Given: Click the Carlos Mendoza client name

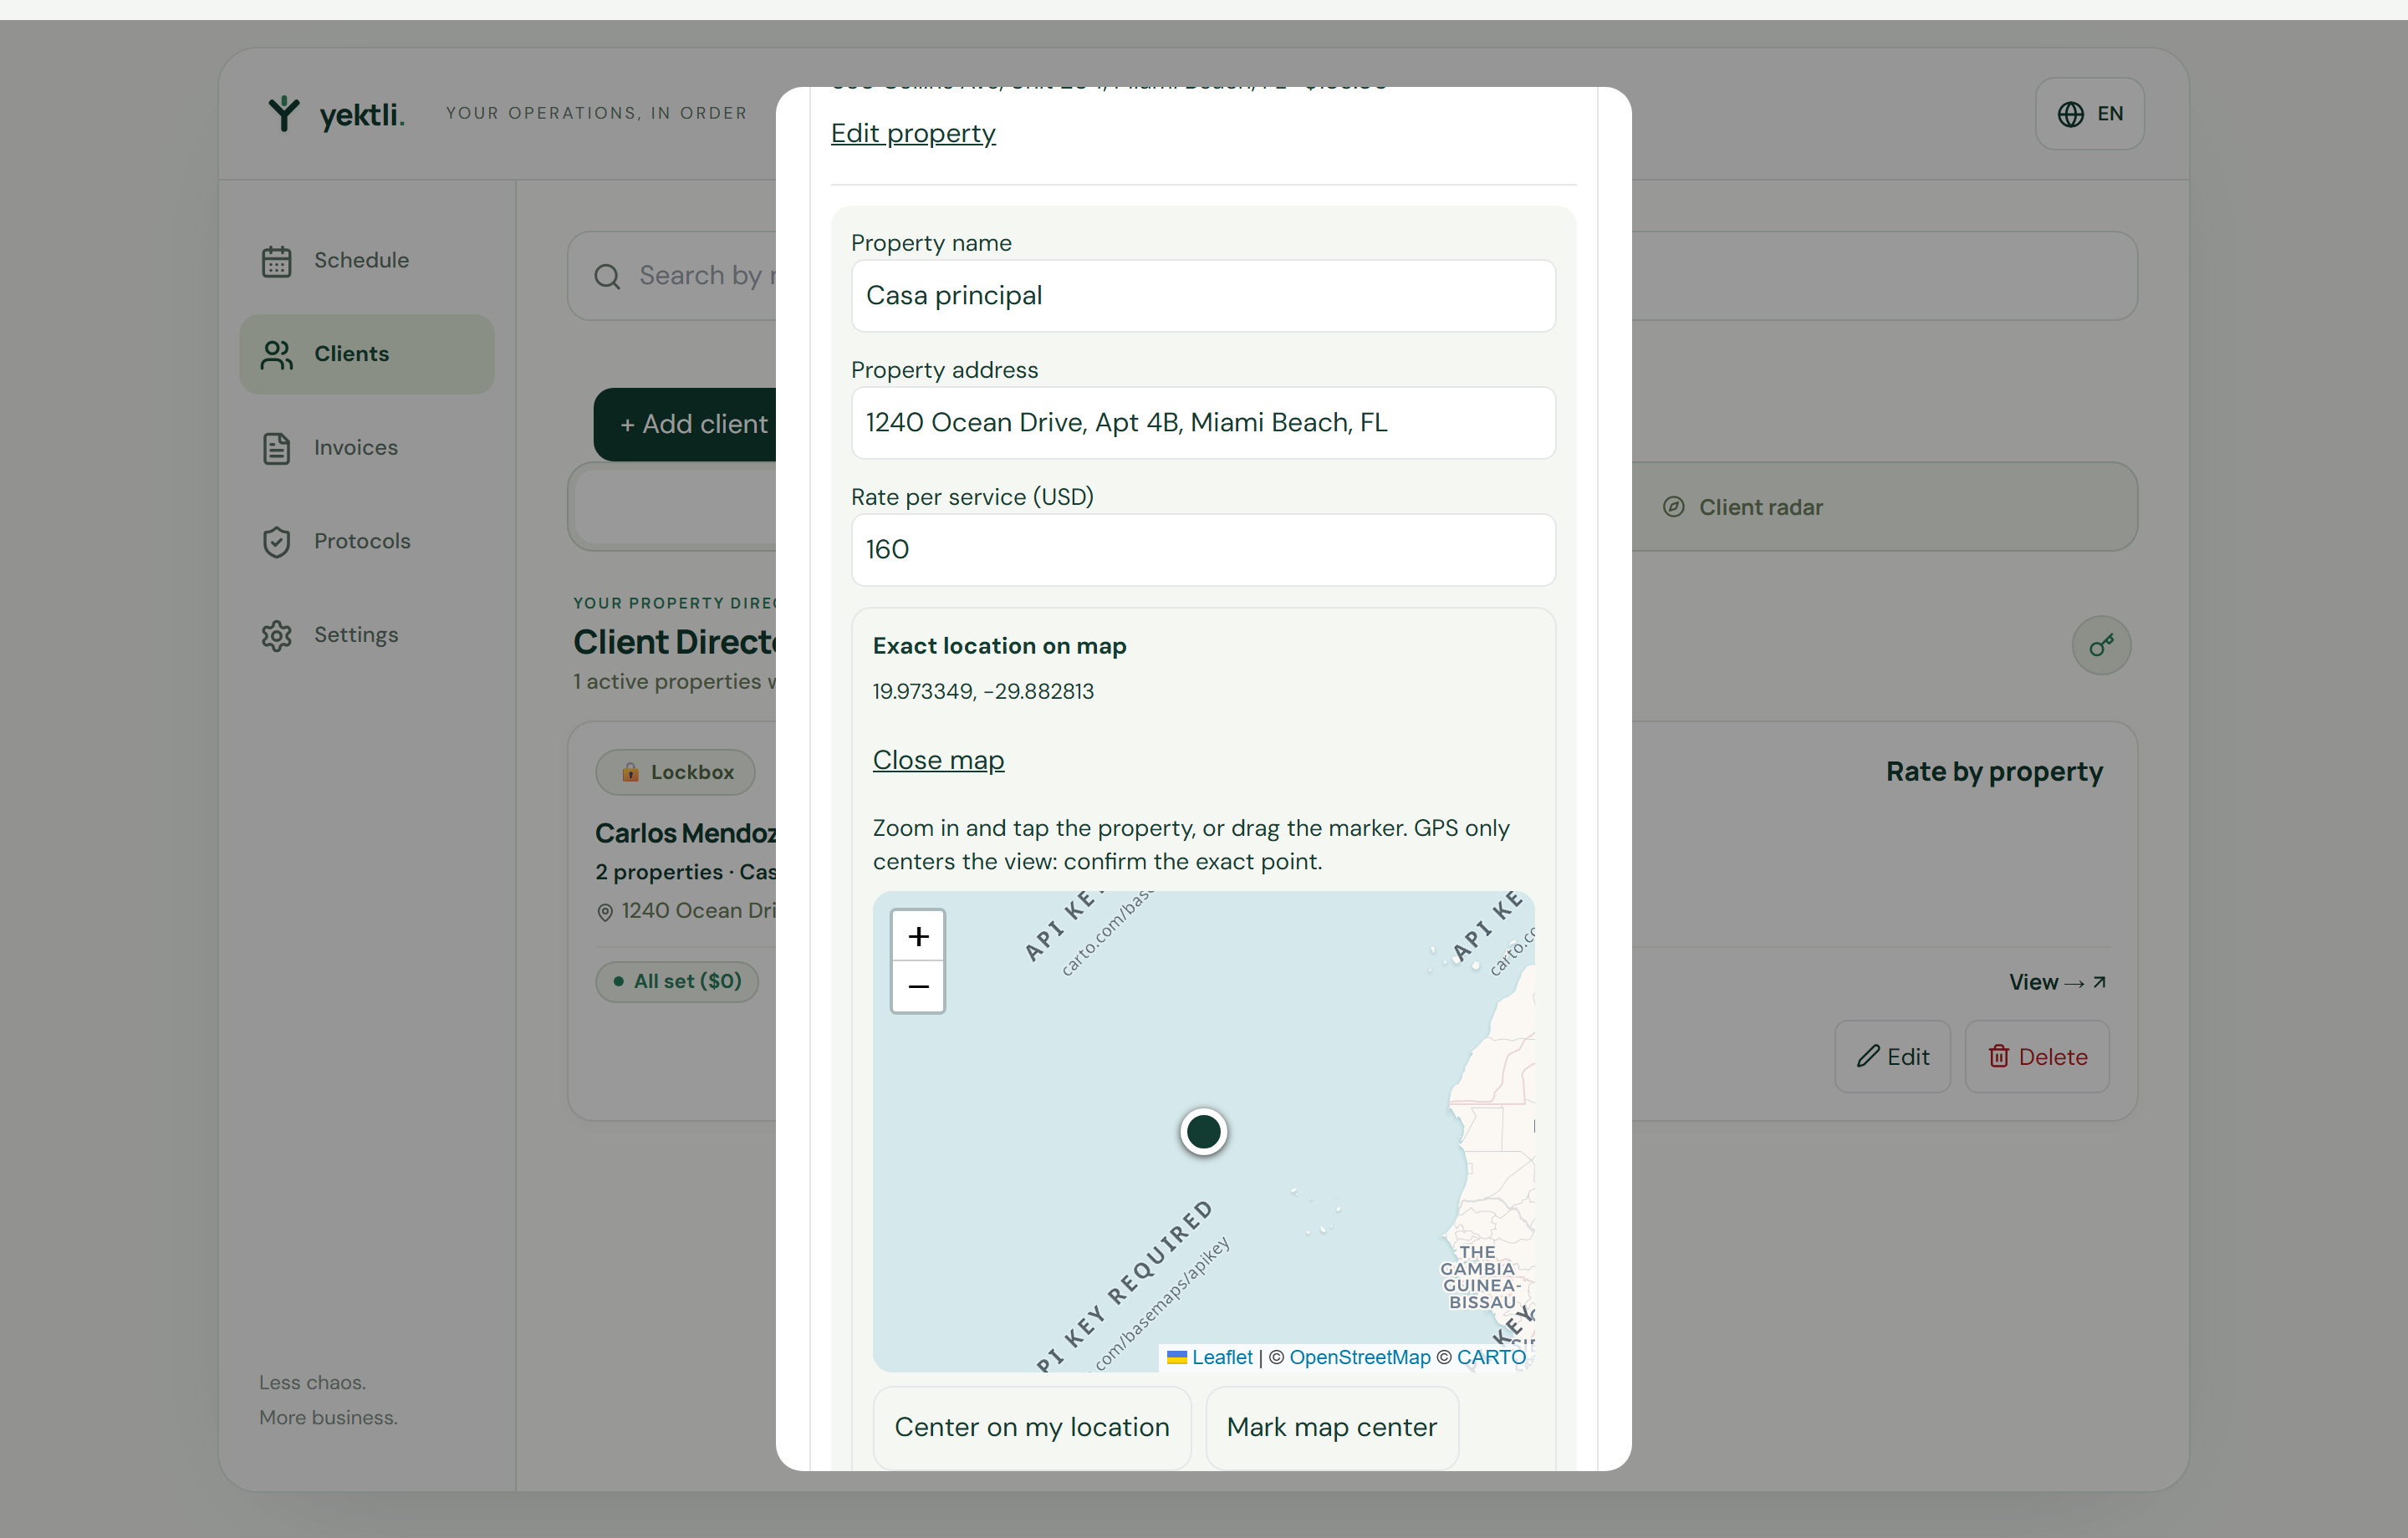Looking at the screenshot, I should (x=686, y=833).
